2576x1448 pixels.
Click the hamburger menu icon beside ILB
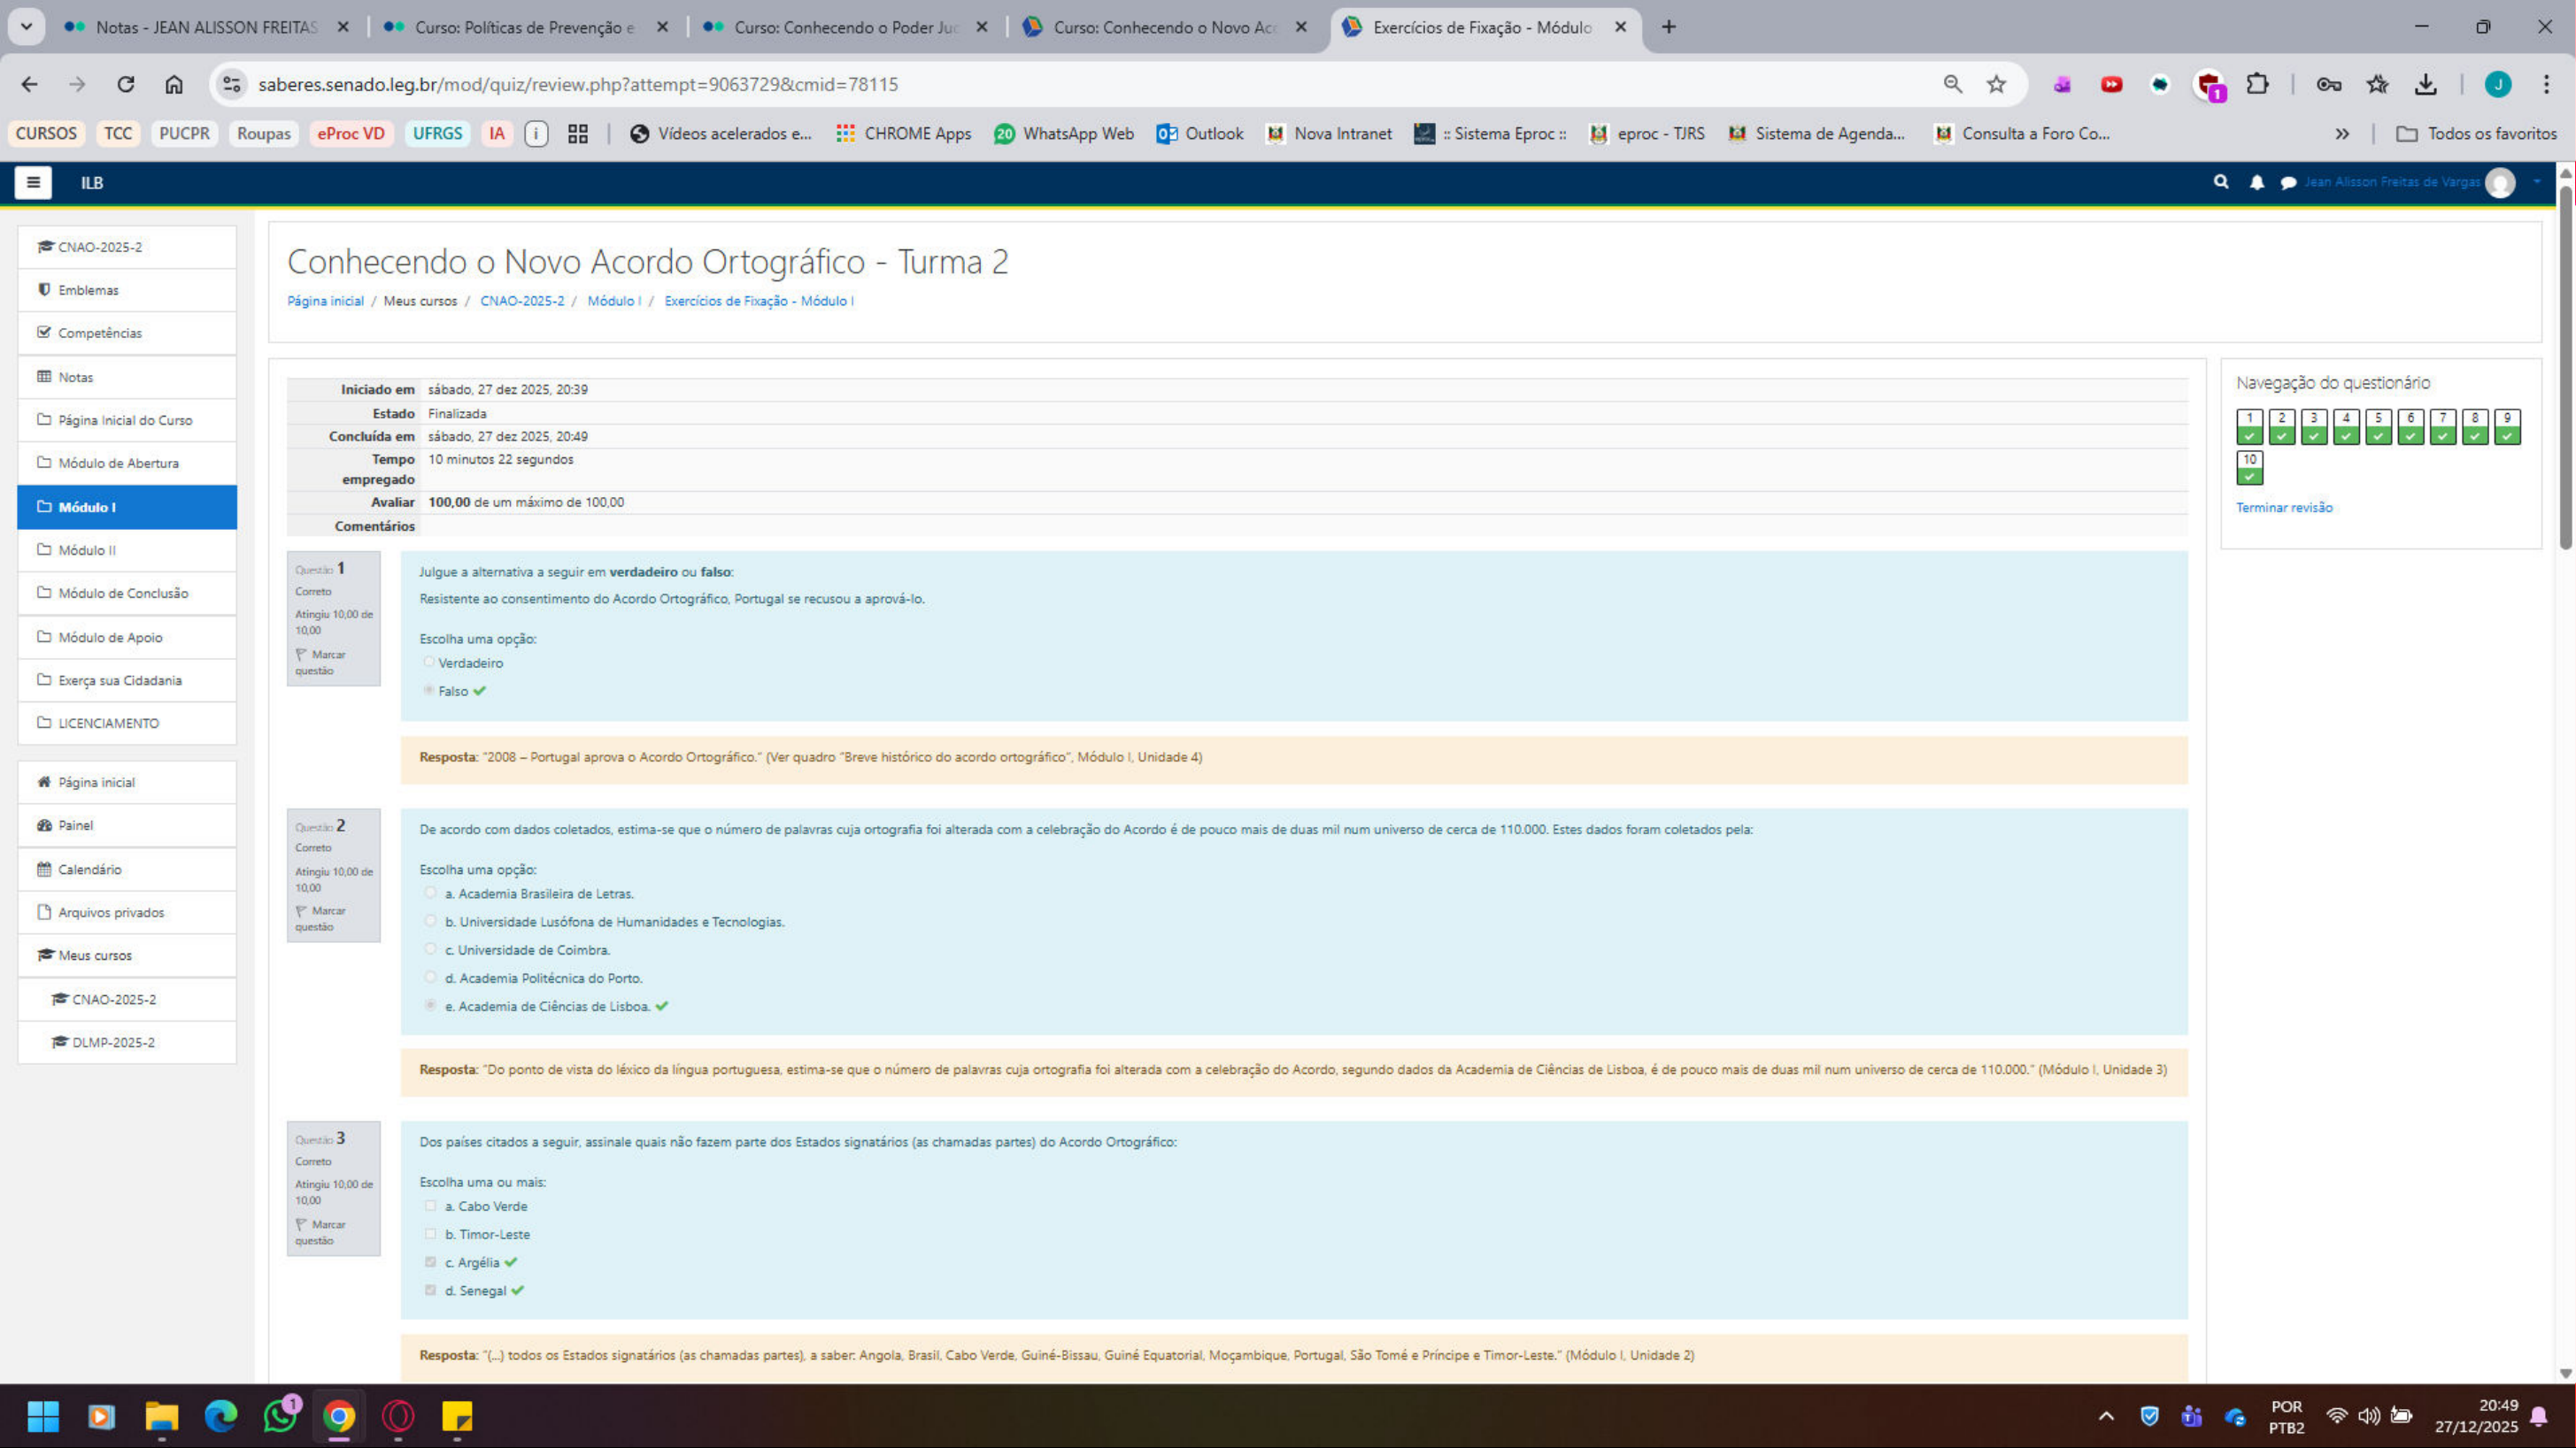point(33,183)
